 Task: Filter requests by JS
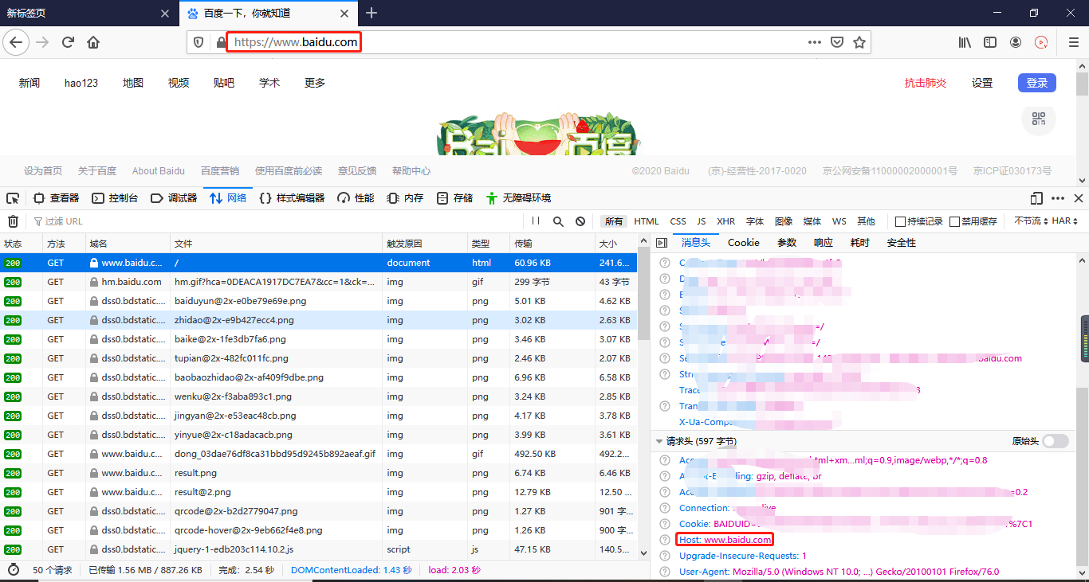tap(702, 221)
